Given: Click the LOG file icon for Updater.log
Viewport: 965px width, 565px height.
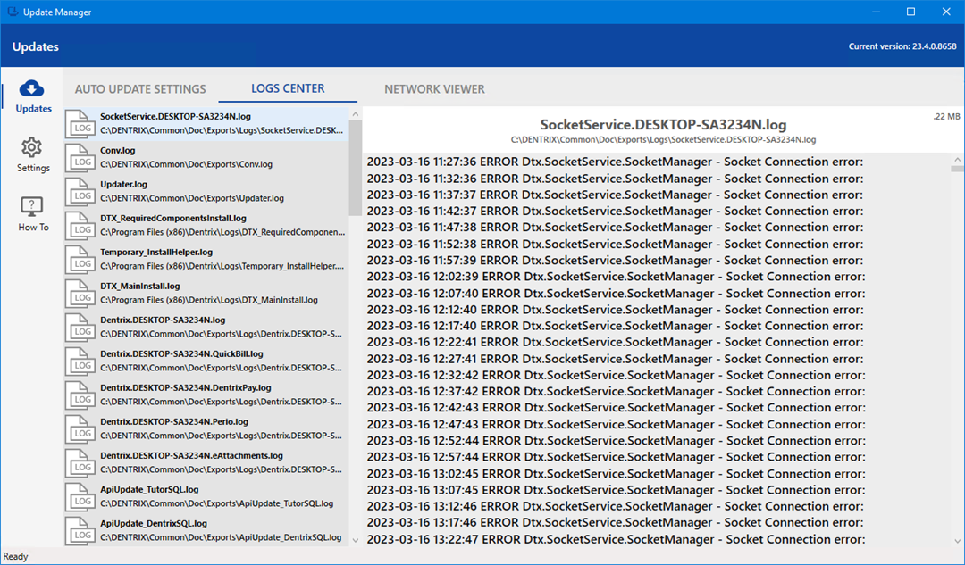Looking at the screenshot, I should coord(80,191).
